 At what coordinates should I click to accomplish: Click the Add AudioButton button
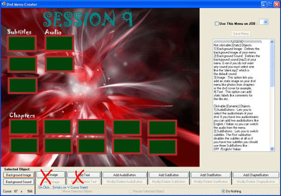[x=124, y=175]
